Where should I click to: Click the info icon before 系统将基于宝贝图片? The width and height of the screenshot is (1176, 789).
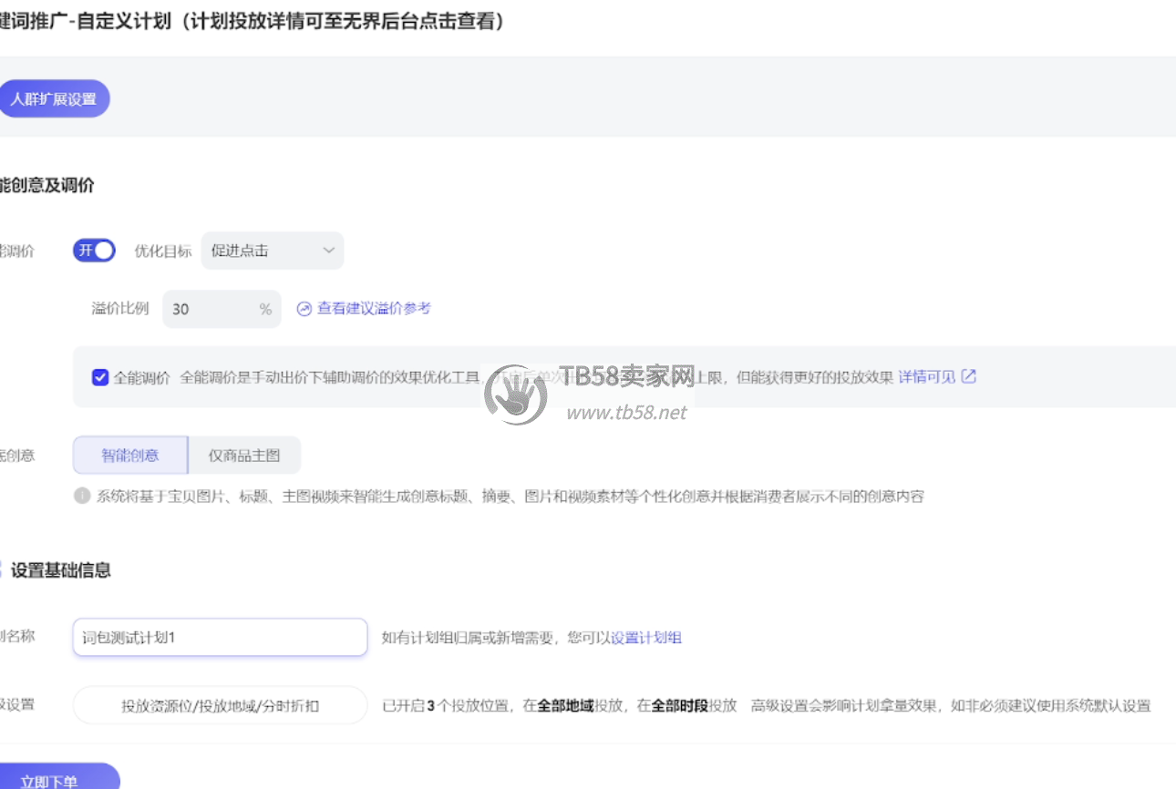click(82, 497)
